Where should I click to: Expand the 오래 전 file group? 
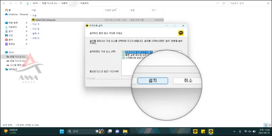pyautogui.click(x=31, y=38)
